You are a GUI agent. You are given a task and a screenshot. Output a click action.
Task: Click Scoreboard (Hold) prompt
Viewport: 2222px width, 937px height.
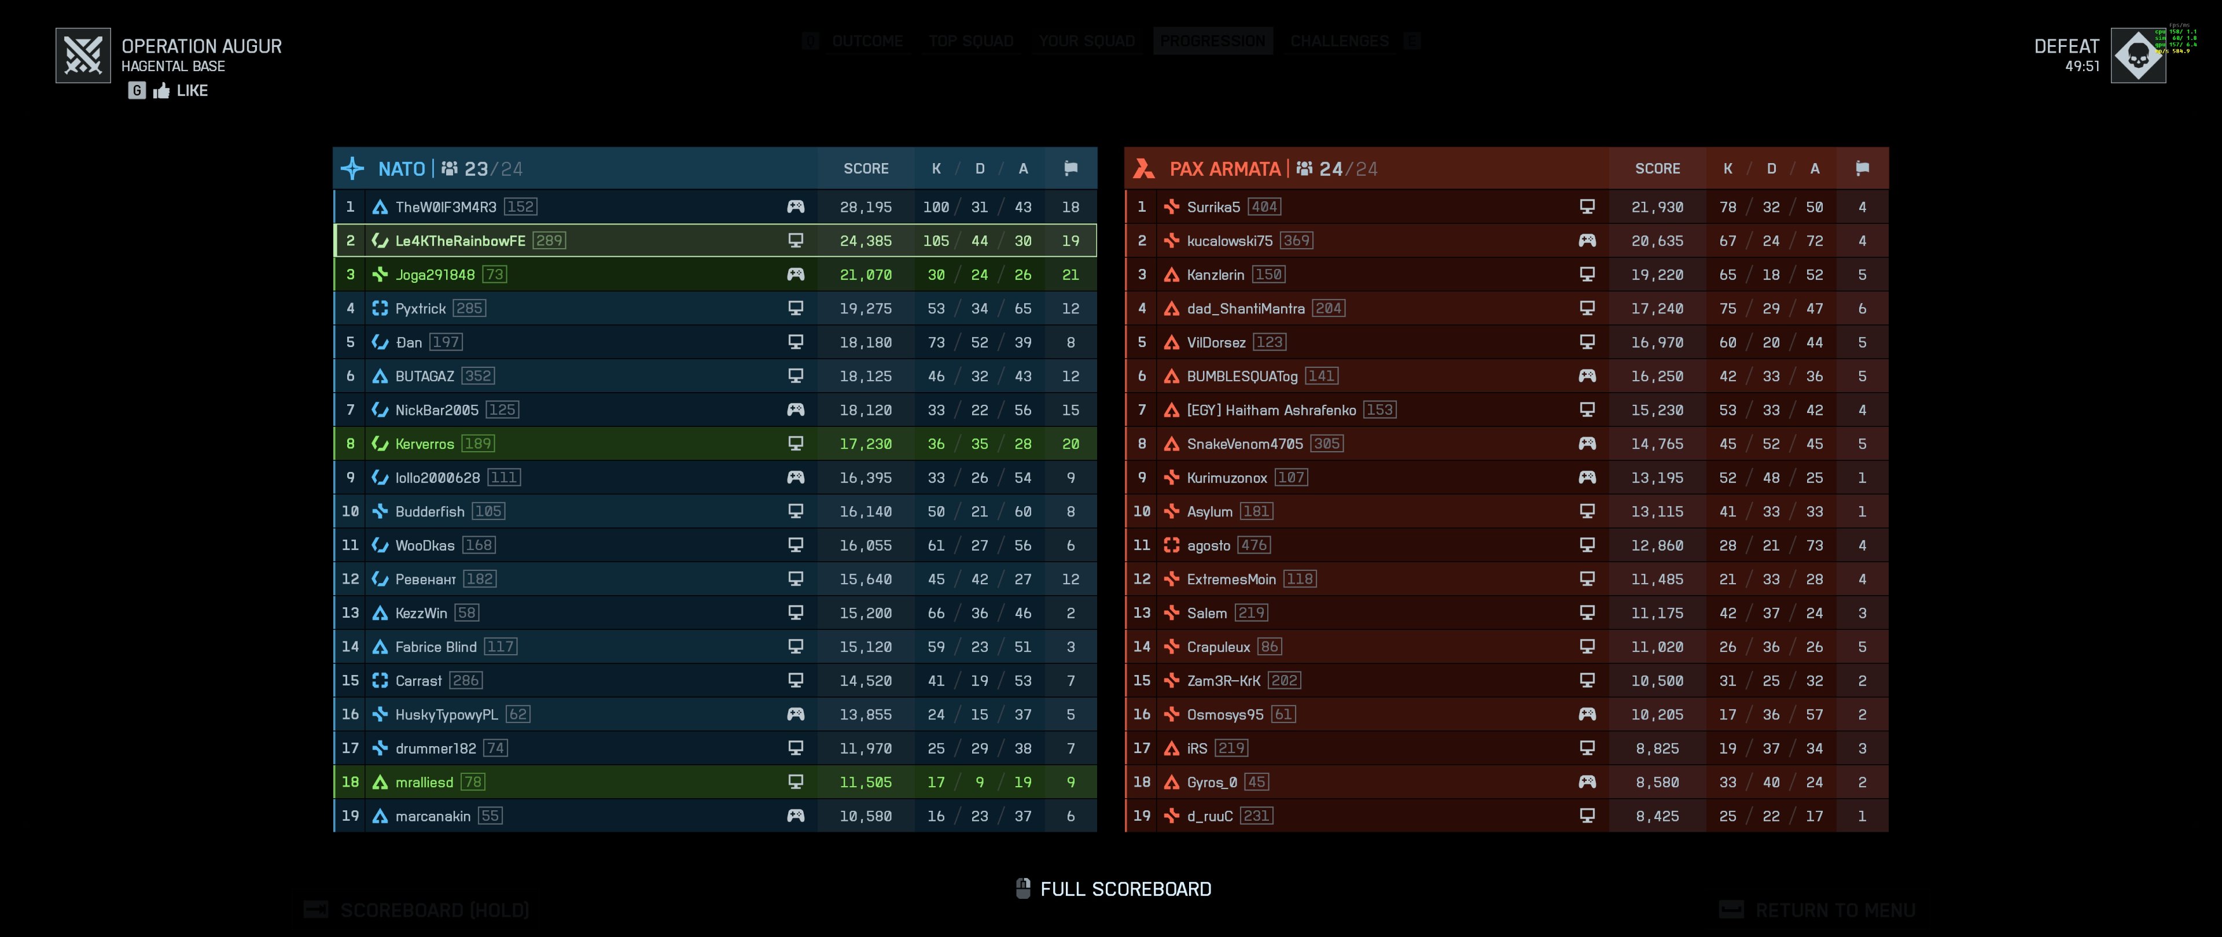(x=434, y=910)
